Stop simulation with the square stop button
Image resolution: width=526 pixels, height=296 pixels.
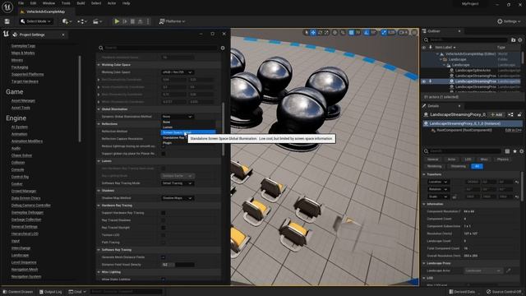(132, 21)
